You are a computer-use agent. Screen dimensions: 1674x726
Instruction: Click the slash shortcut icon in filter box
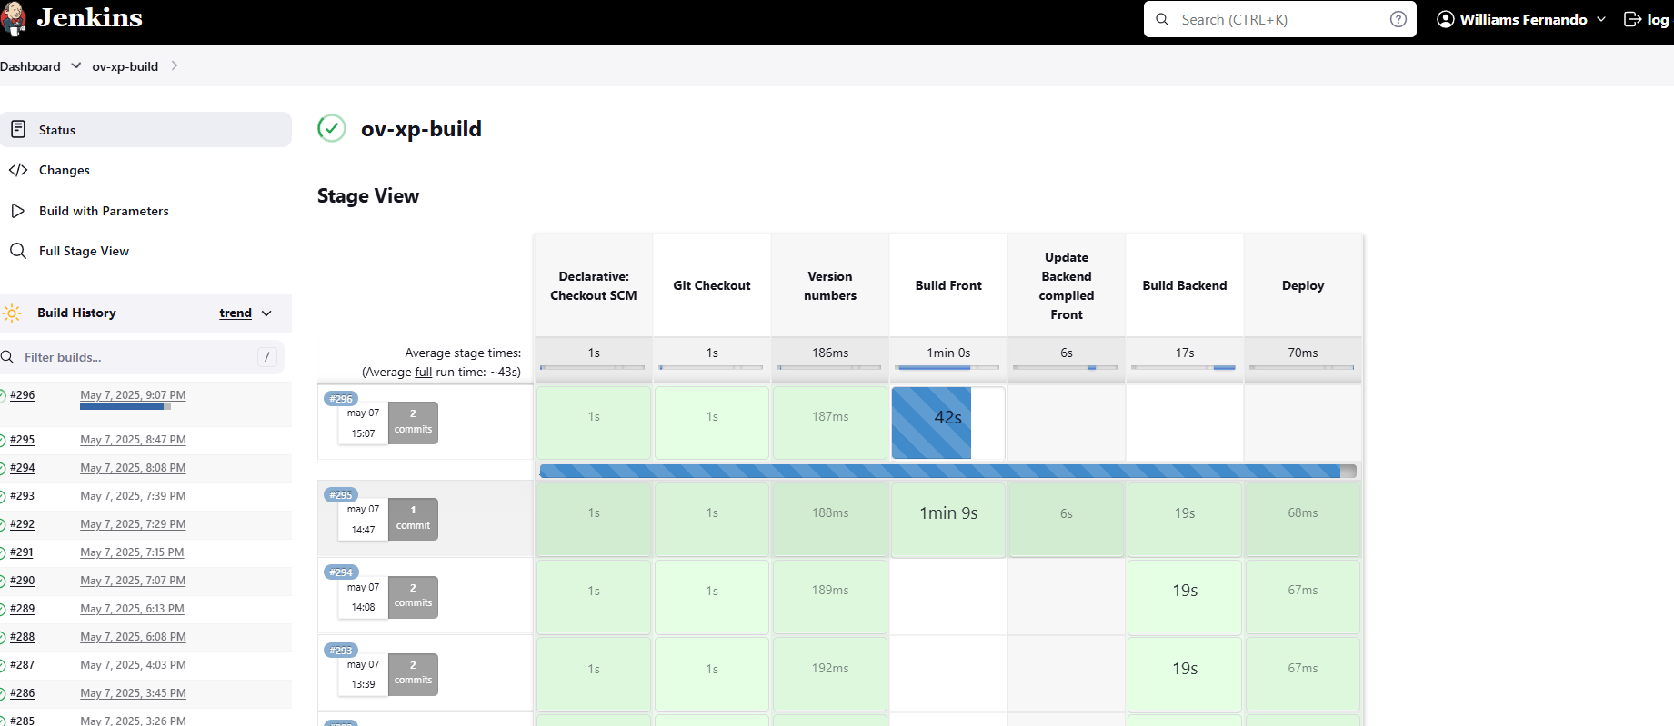pyautogui.click(x=266, y=357)
